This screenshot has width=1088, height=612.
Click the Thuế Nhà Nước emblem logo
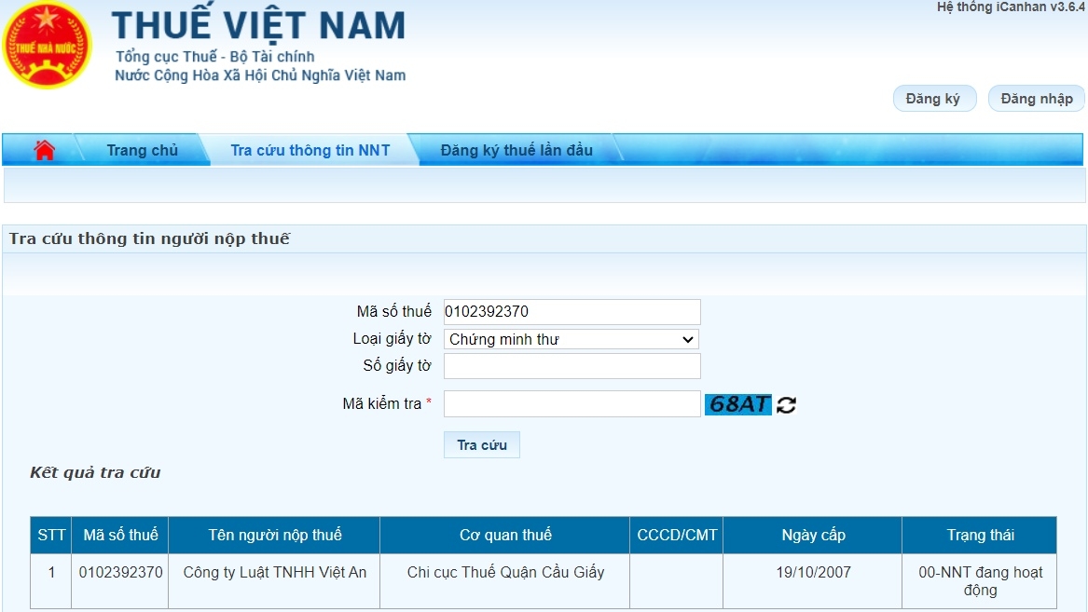tap(47, 46)
